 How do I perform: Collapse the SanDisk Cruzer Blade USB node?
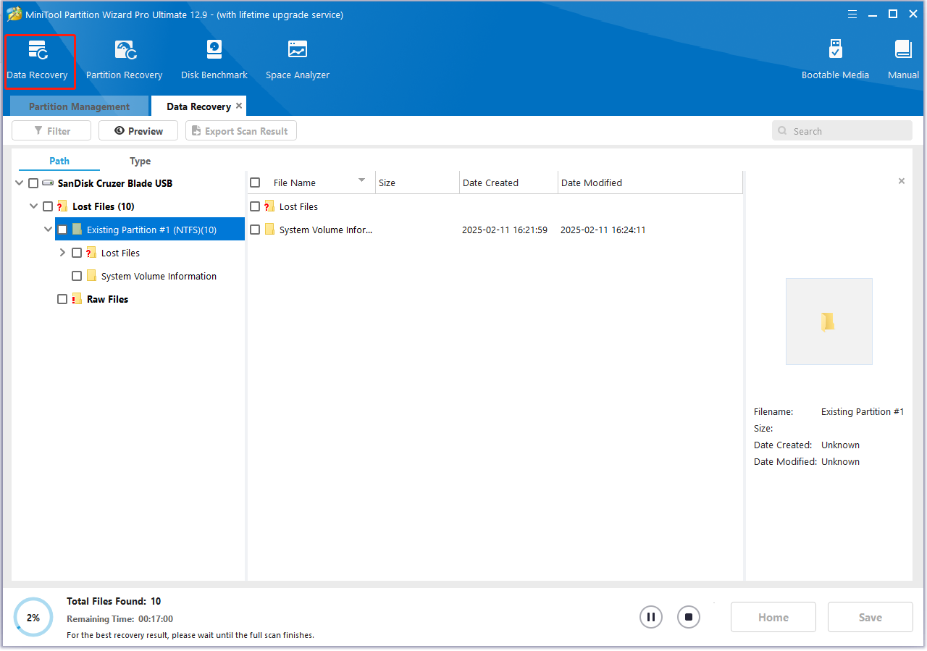pos(19,183)
